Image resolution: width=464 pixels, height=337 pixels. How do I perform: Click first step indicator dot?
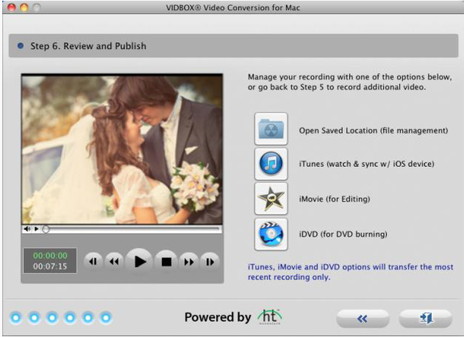click(x=16, y=318)
